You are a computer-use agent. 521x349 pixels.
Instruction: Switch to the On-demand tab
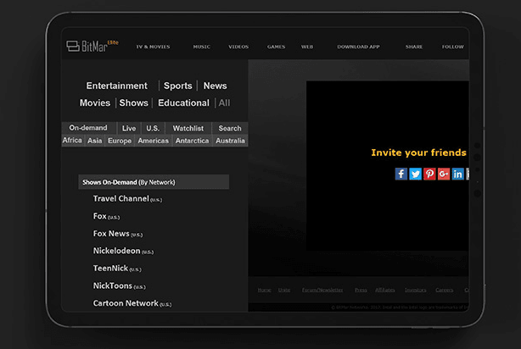click(x=88, y=128)
